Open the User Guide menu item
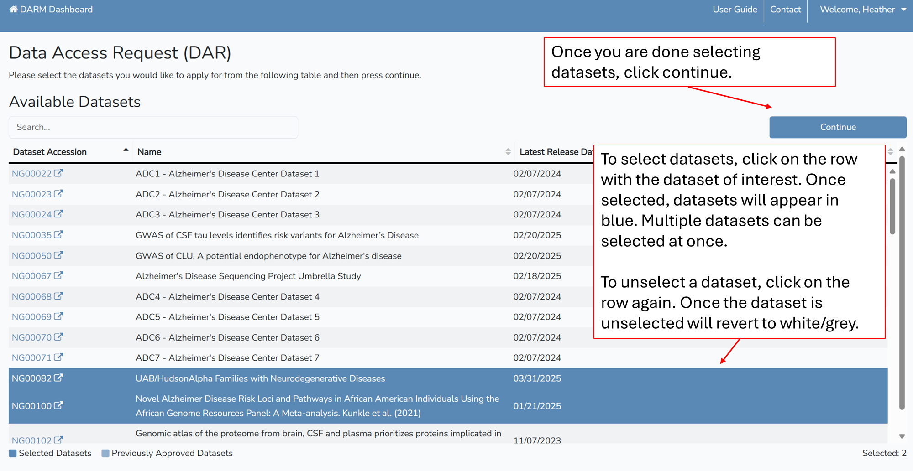 point(735,10)
